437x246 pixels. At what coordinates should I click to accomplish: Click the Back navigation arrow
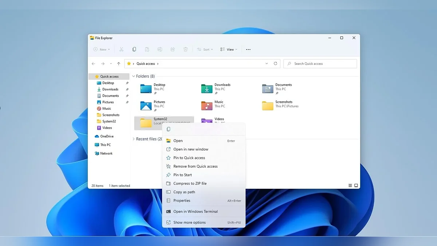point(94,63)
